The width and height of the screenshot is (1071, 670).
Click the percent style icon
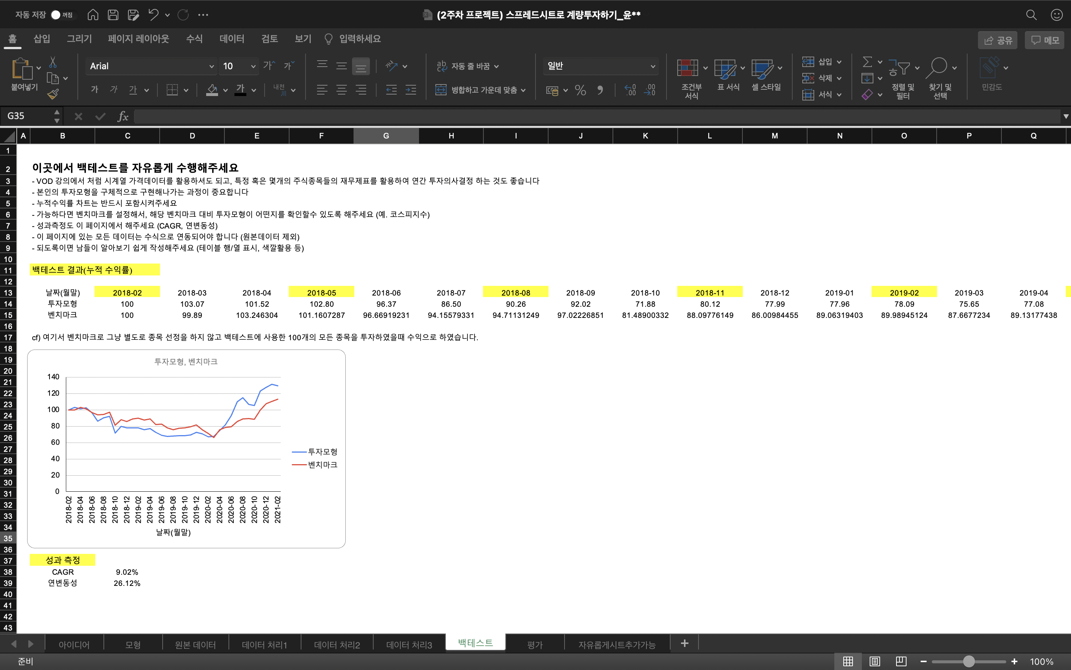pos(580,90)
